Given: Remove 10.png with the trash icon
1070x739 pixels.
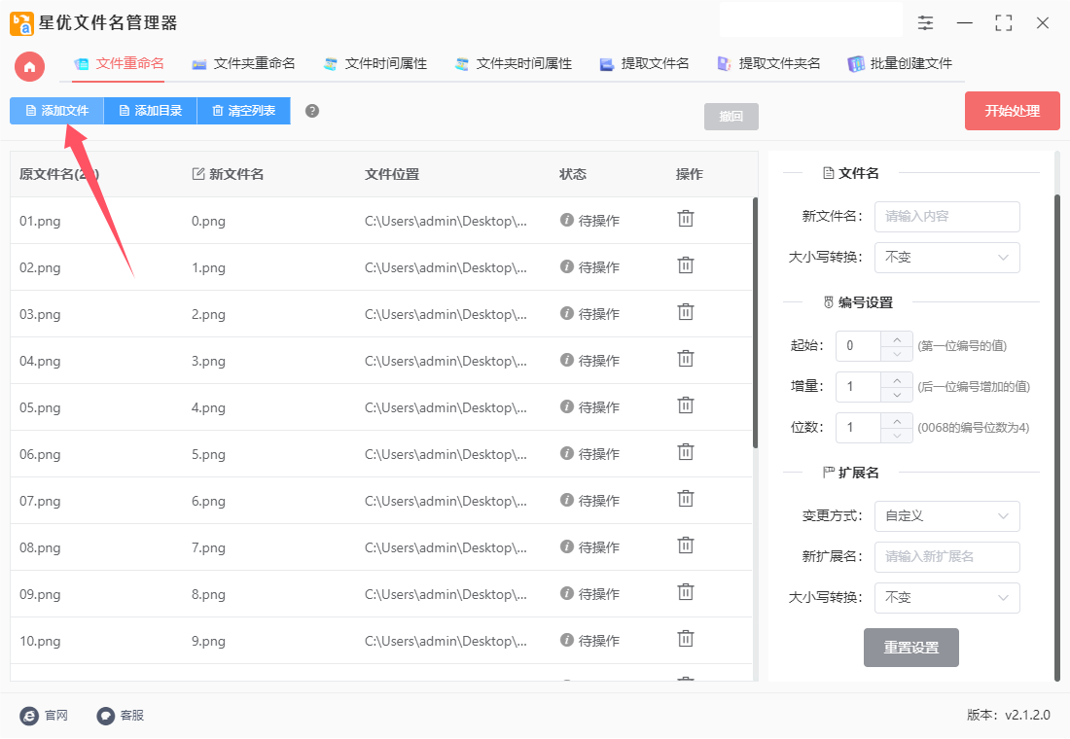Looking at the screenshot, I should [x=685, y=639].
